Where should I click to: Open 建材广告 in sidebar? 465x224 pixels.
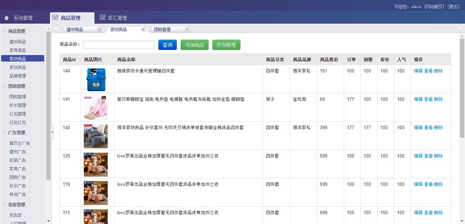point(18,152)
